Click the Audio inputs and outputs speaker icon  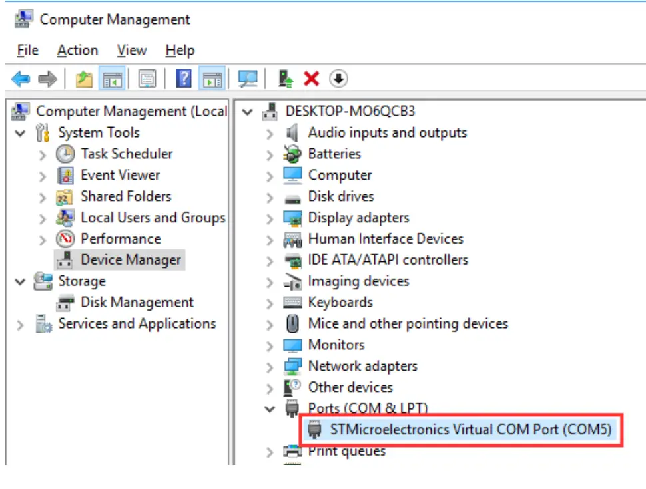(x=292, y=132)
